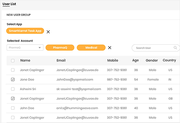Click mobile number 987-752-9361

pos(117,80)
